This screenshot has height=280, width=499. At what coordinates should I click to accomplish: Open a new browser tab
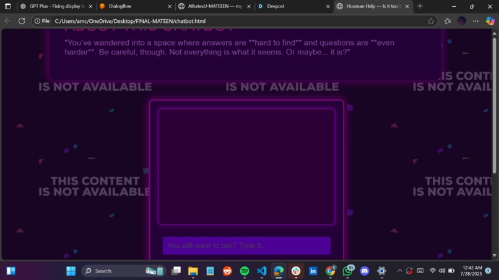click(420, 6)
